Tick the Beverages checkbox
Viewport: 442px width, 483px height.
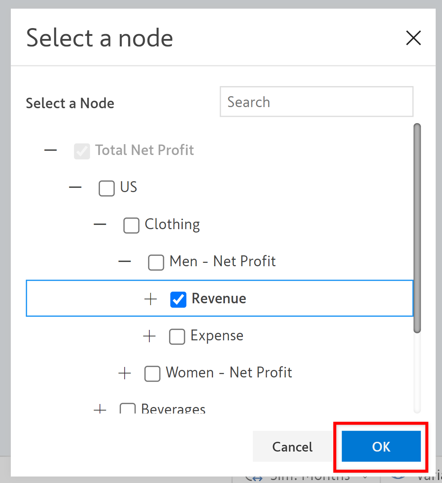(x=128, y=409)
